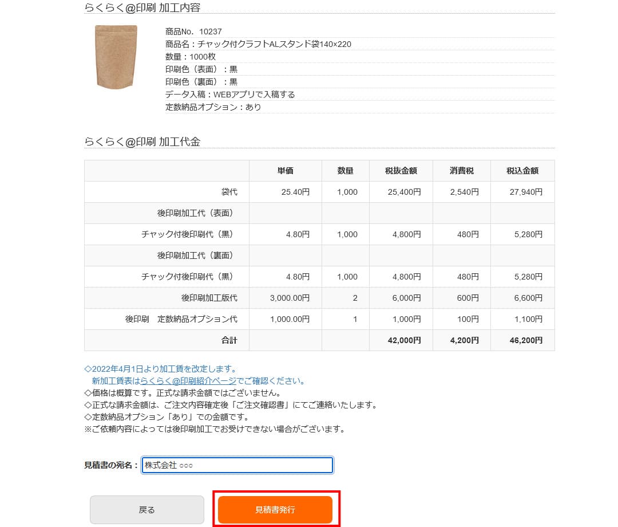618x527 pixels.
Task: Click the 印刷色（表面）：黒 line
Action: click(x=201, y=69)
